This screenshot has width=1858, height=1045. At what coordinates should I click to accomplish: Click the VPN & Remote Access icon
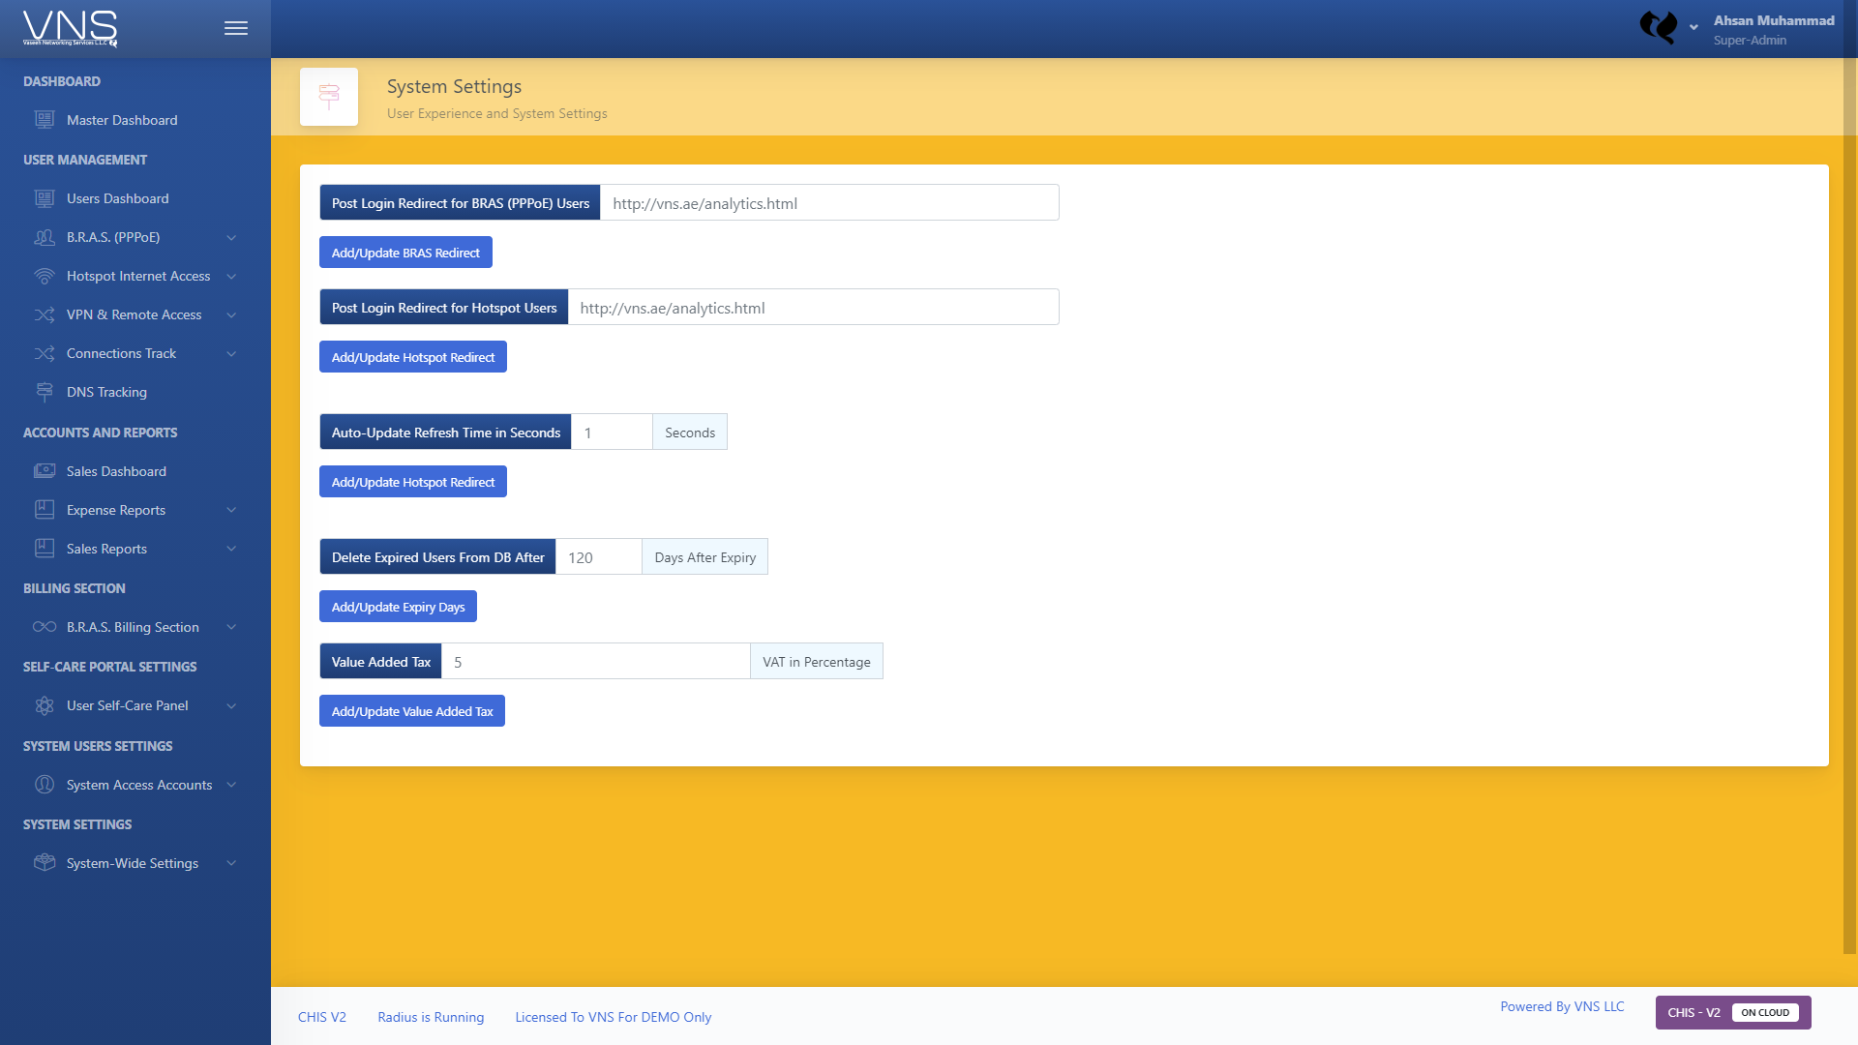(x=45, y=314)
